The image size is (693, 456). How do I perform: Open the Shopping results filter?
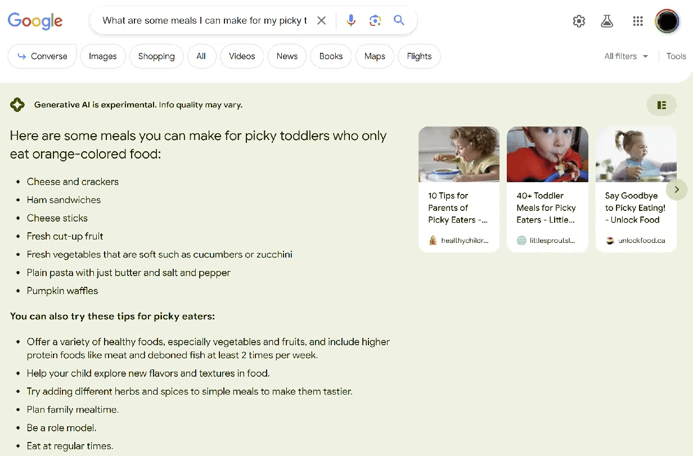click(156, 56)
